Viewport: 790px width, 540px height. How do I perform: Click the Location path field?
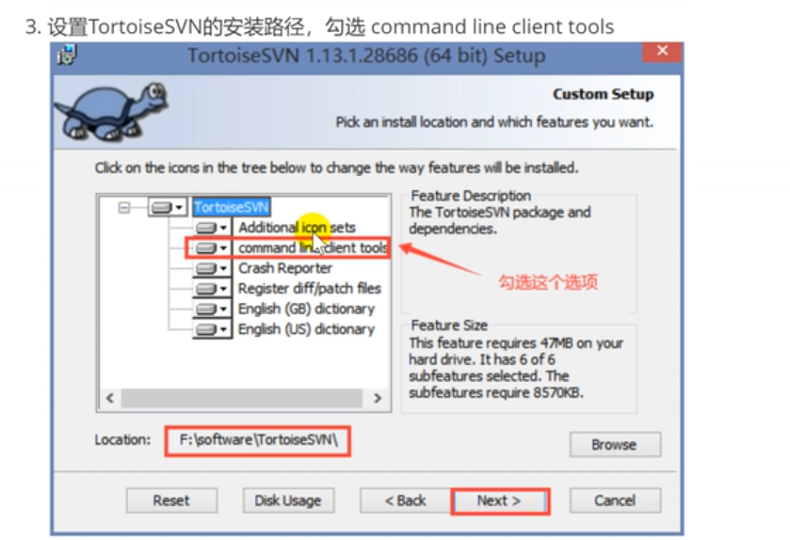(257, 441)
